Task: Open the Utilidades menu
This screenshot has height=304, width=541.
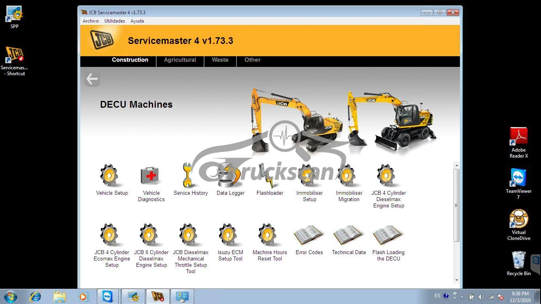Action: 114,21
